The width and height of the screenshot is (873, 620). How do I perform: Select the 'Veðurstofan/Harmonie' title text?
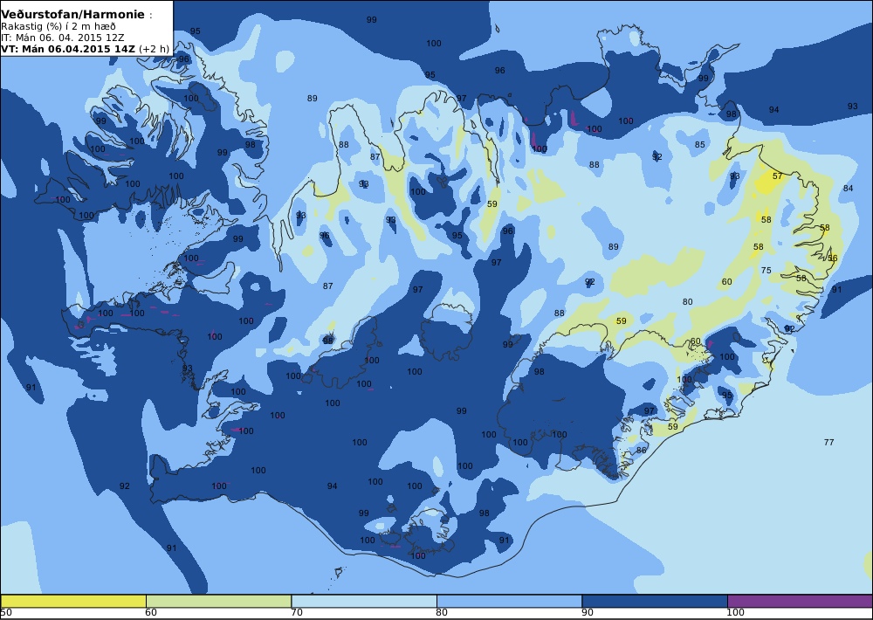click(x=73, y=15)
